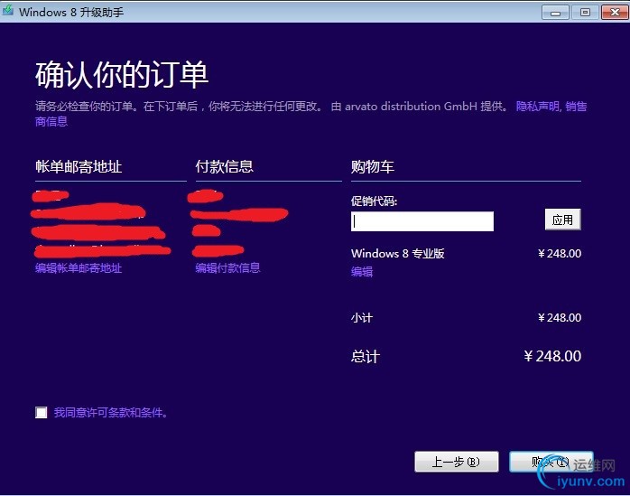Click the 确认你的订单 page title
The image size is (630, 496).
122,75
